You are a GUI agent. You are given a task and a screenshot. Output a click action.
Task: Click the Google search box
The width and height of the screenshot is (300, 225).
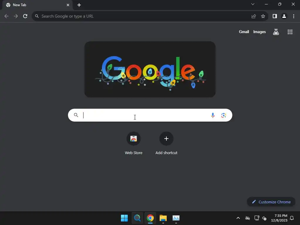pos(150,115)
